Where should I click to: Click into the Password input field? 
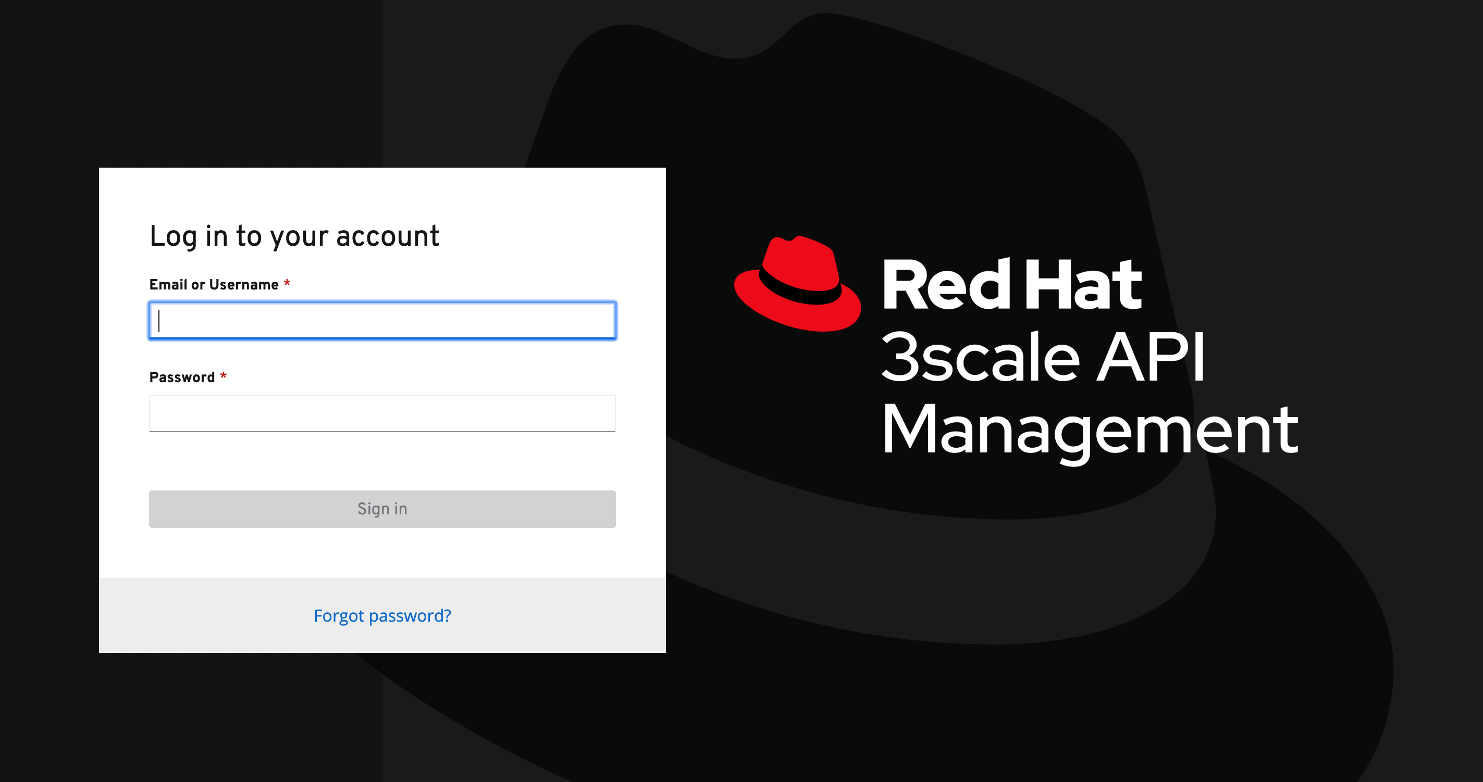382,413
